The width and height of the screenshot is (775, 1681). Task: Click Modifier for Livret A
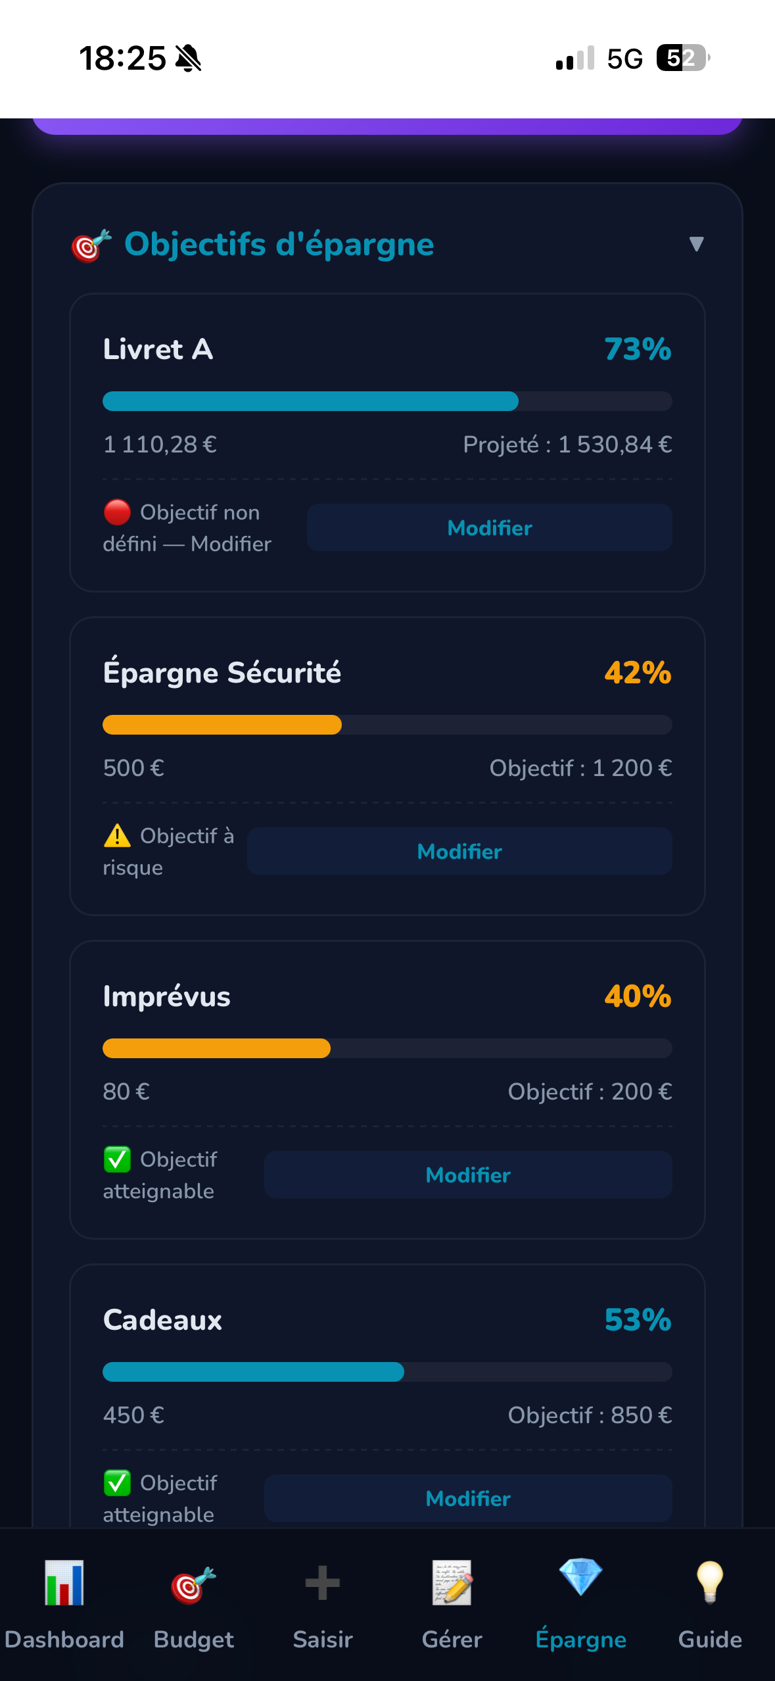(x=489, y=527)
